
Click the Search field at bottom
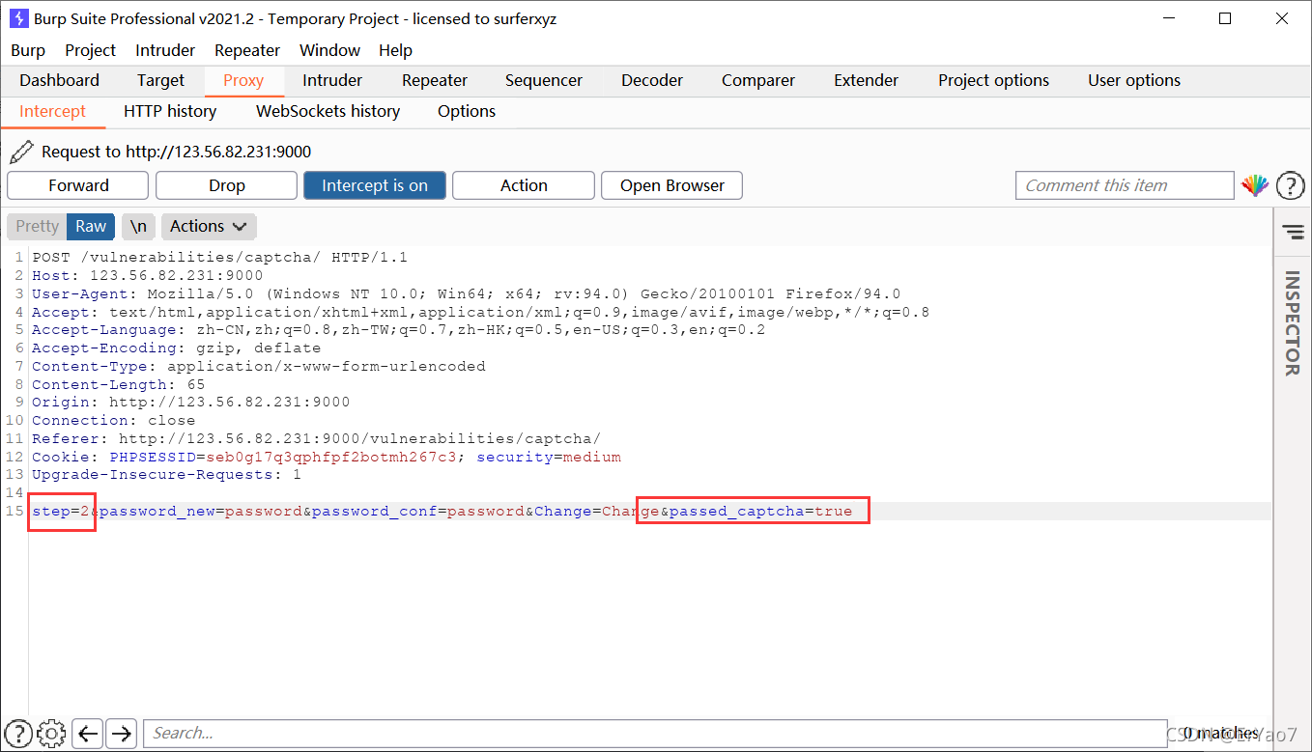coord(655,734)
